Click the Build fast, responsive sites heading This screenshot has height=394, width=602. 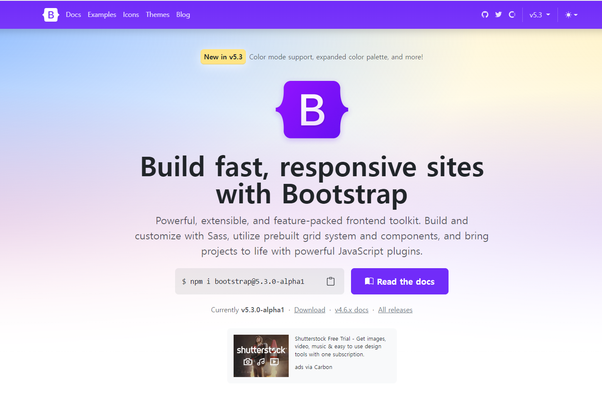pyautogui.click(x=312, y=180)
